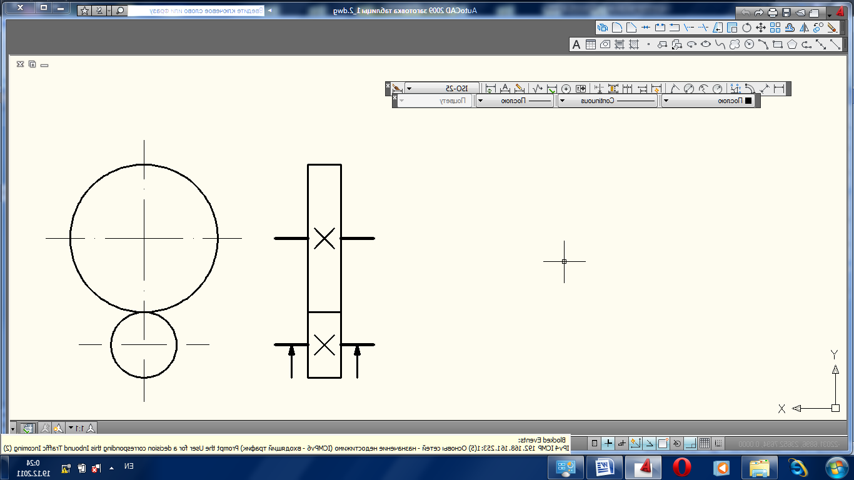Viewport: 854px width, 480px height.
Task: Click the Erase tool in Modify toolbar
Action: pos(832,27)
